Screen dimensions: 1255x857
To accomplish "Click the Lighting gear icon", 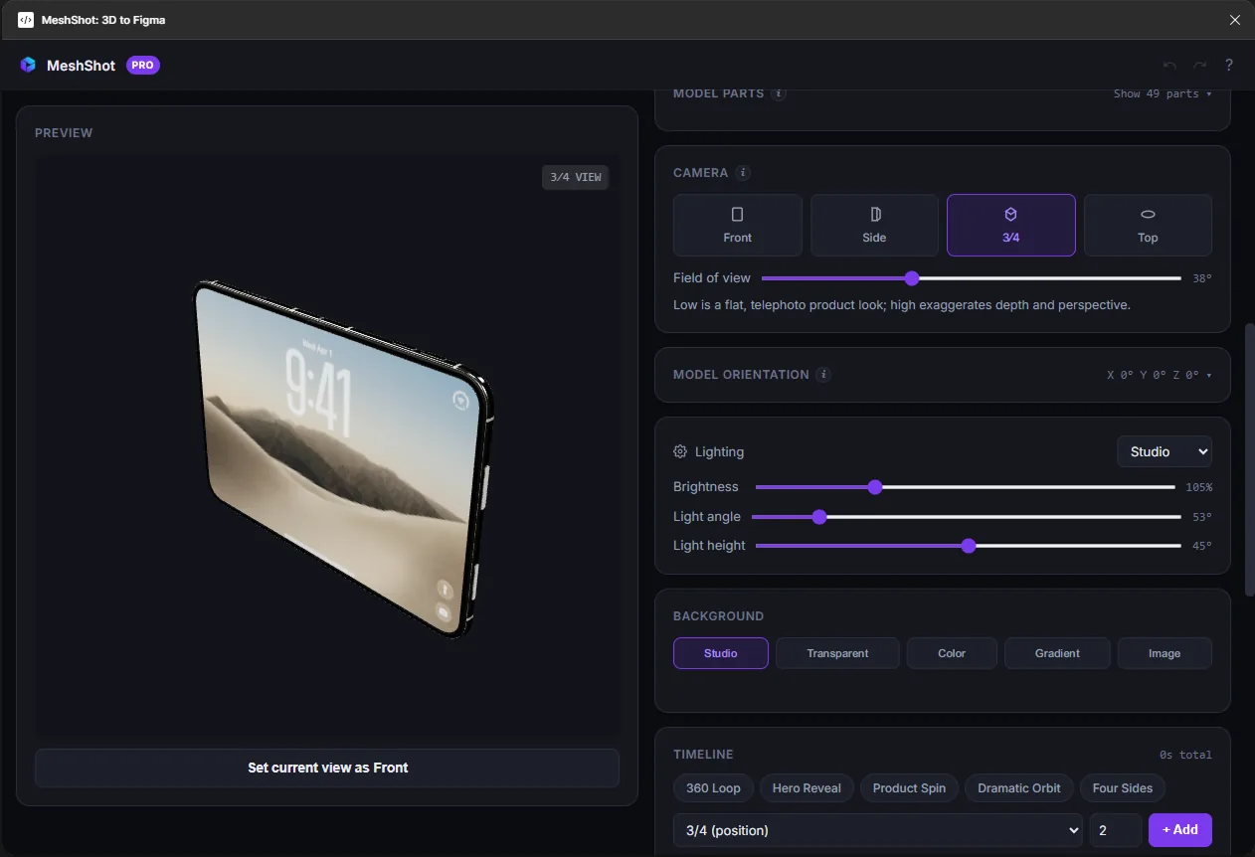I will (x=680, y=451).
